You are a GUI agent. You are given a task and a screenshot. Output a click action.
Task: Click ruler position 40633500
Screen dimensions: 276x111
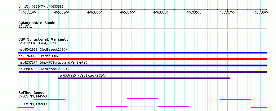pos(161,12)
